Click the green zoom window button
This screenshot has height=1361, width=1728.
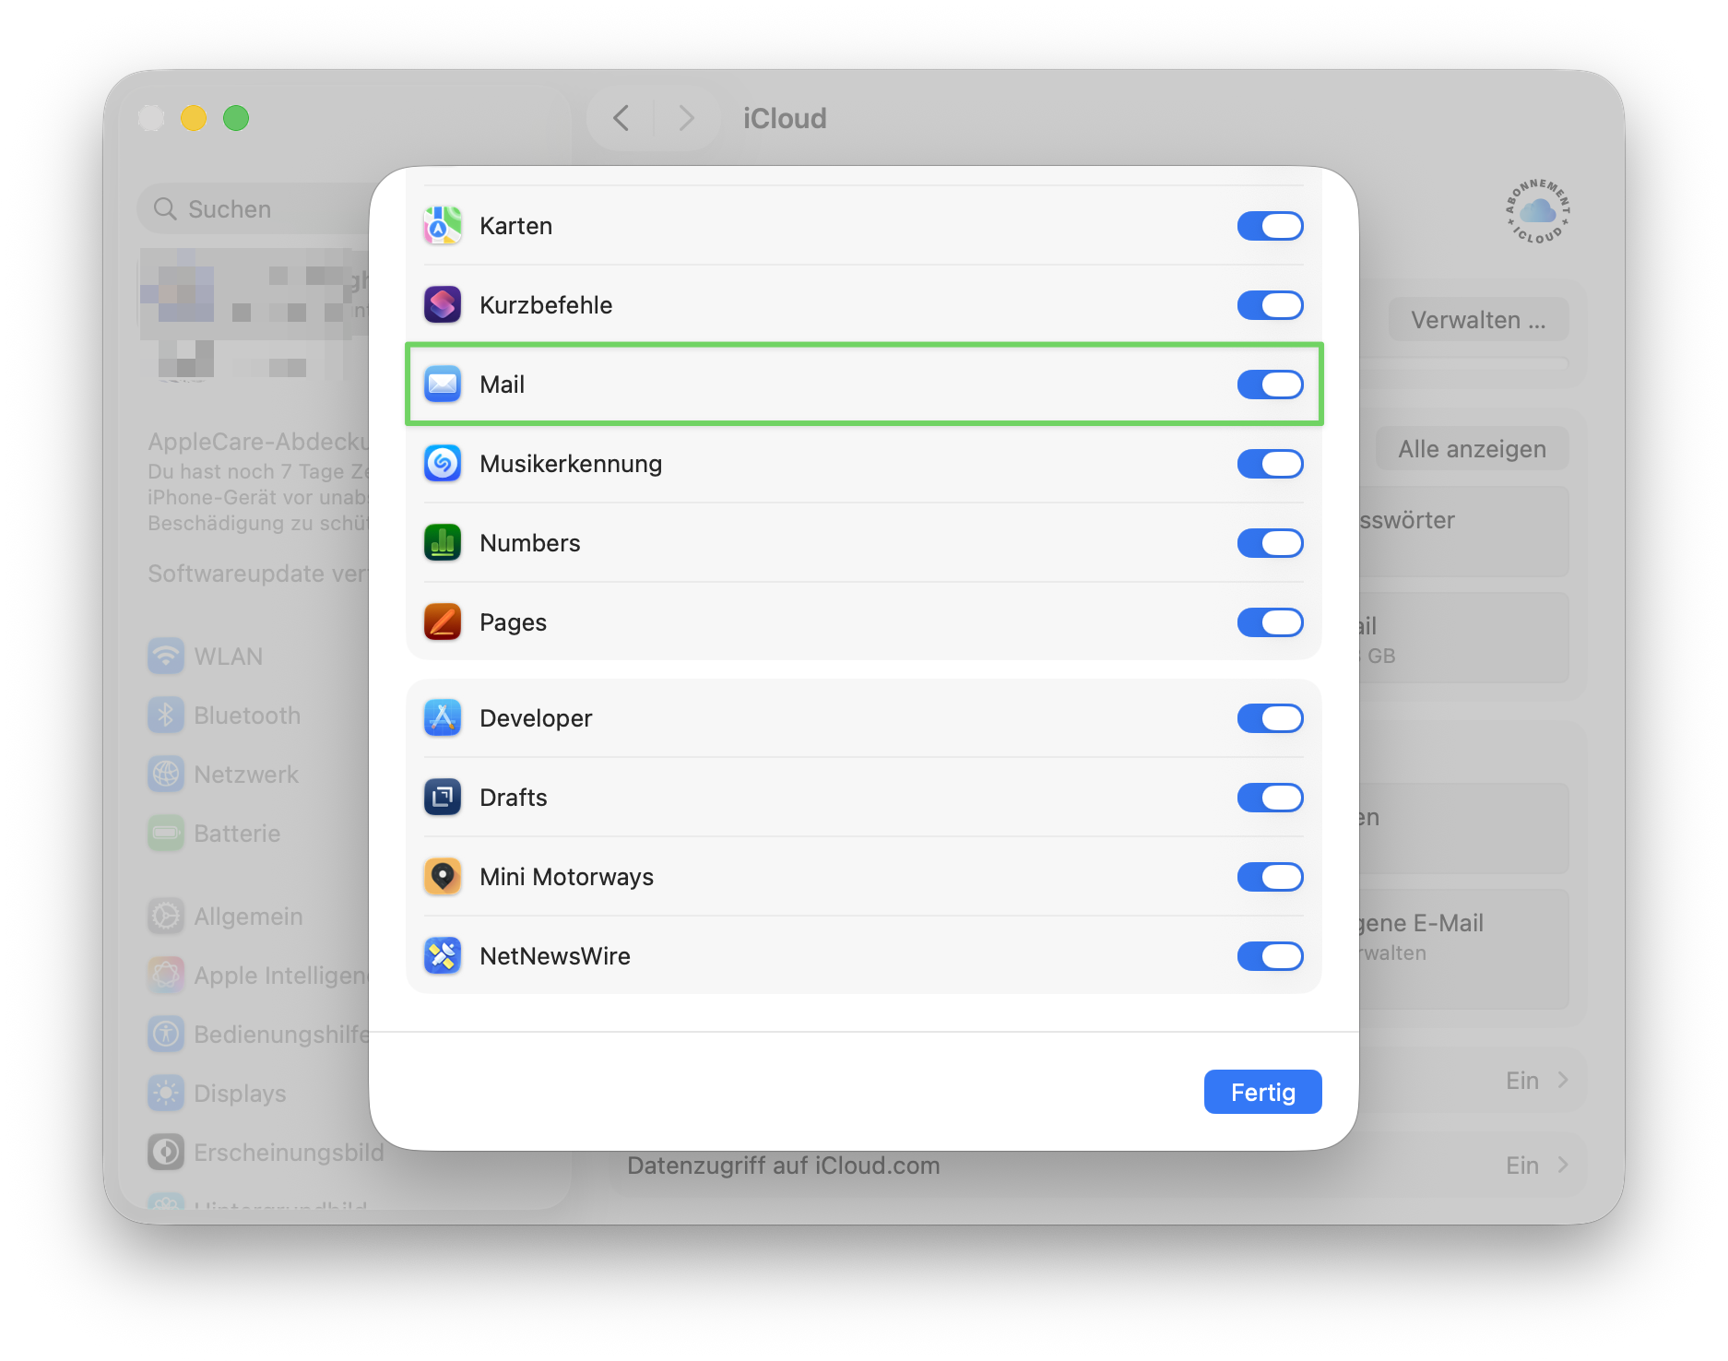[x=236, y=118]
